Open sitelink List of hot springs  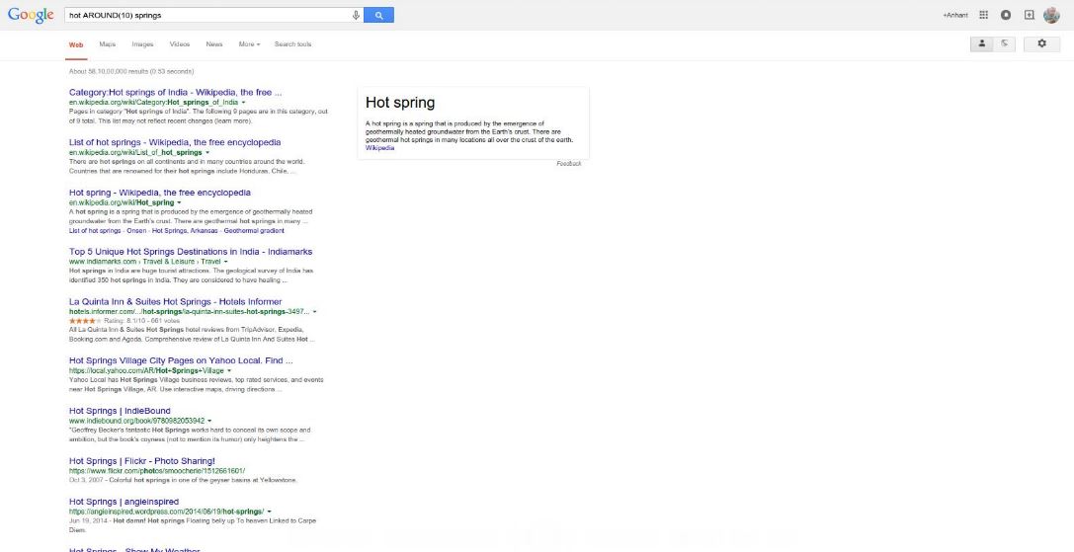[x=95, y=231]
